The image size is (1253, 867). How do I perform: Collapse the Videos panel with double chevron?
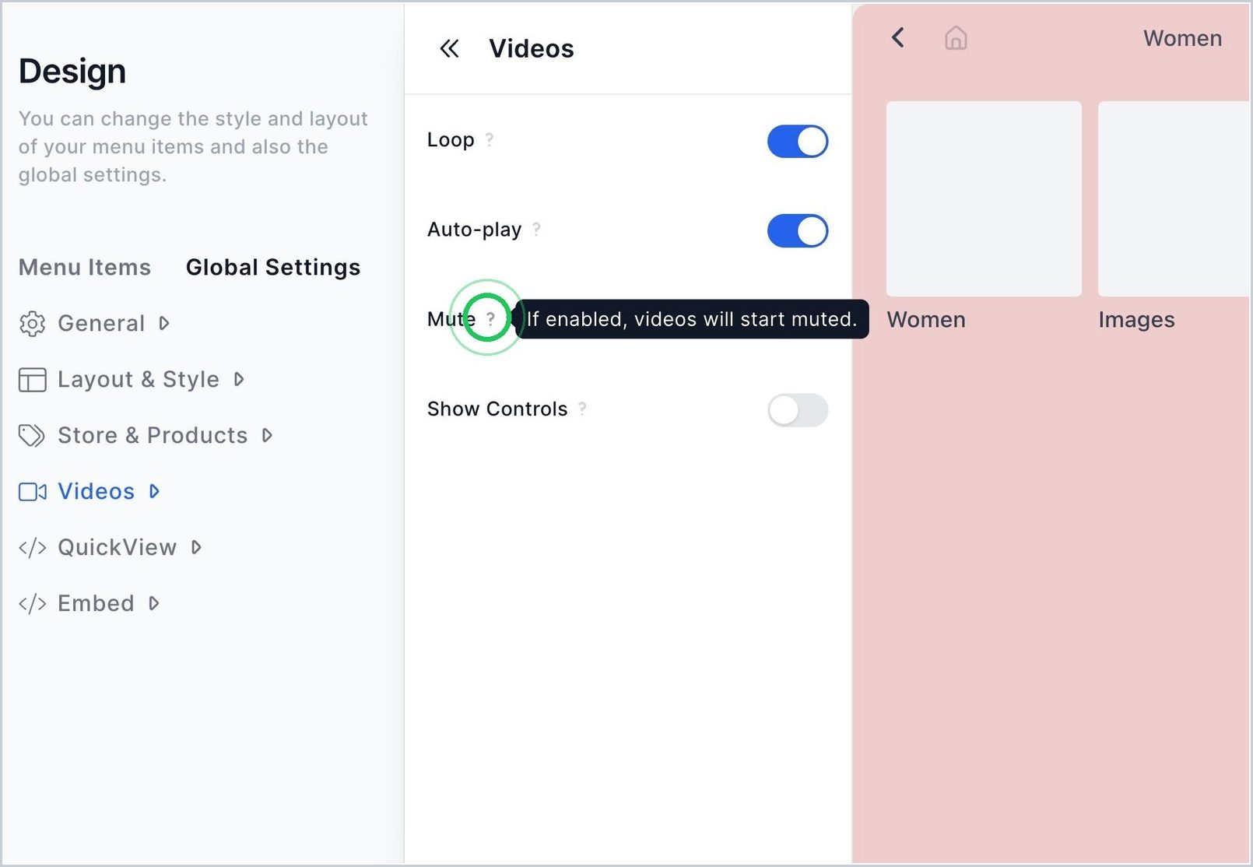449,49
